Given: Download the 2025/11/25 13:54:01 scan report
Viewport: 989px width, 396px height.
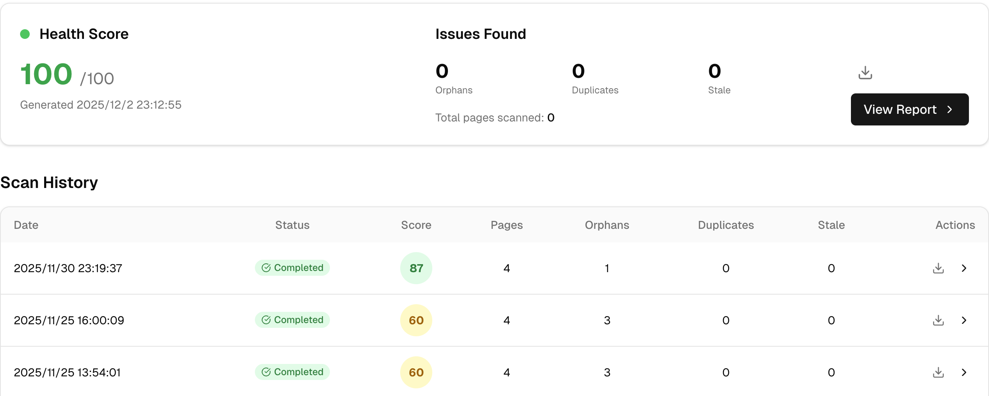Looking at the screenshot, I should point(938,372).
